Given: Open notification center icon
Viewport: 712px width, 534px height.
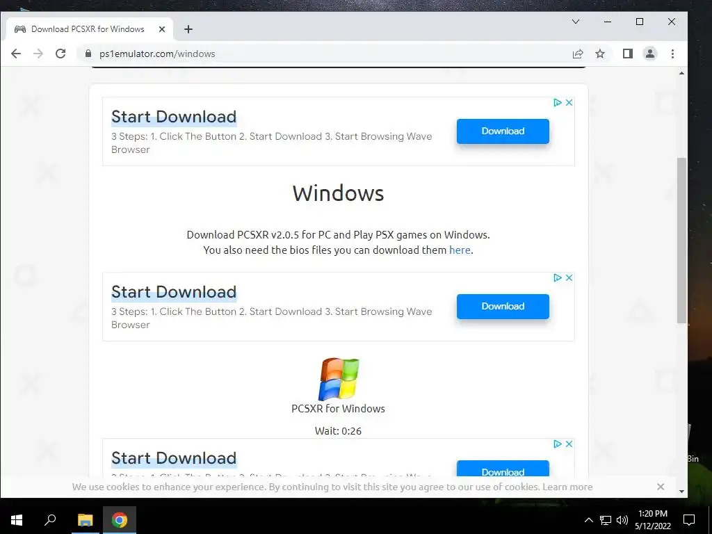Looking at the screenshot, I should point(689,520).
